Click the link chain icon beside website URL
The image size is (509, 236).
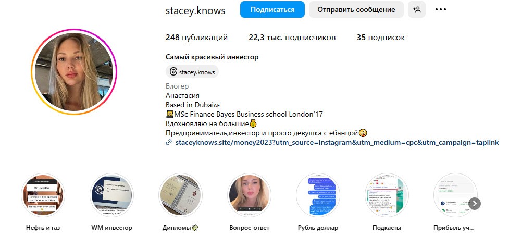pos(168,142)
